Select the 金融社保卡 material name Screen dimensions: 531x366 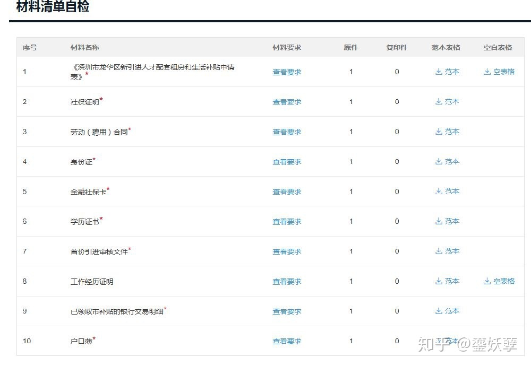[x=88, y=192]
